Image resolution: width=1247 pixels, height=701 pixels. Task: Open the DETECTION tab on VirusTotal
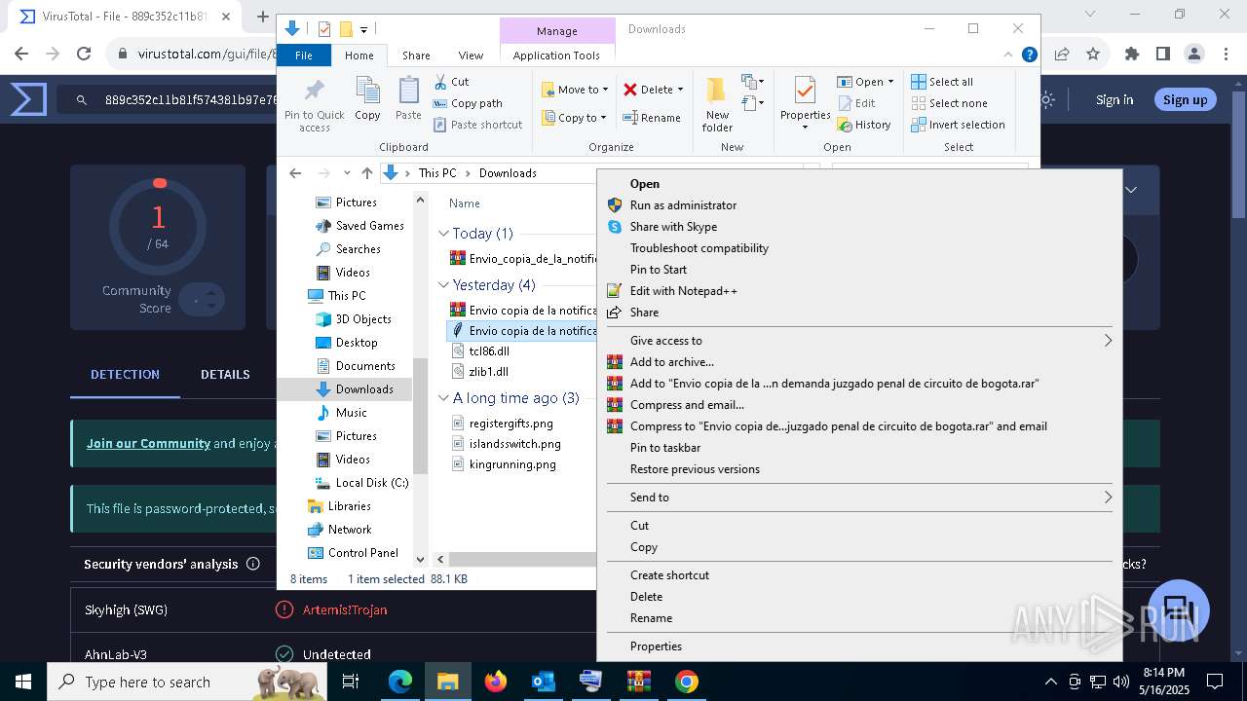tap(125, 375)
